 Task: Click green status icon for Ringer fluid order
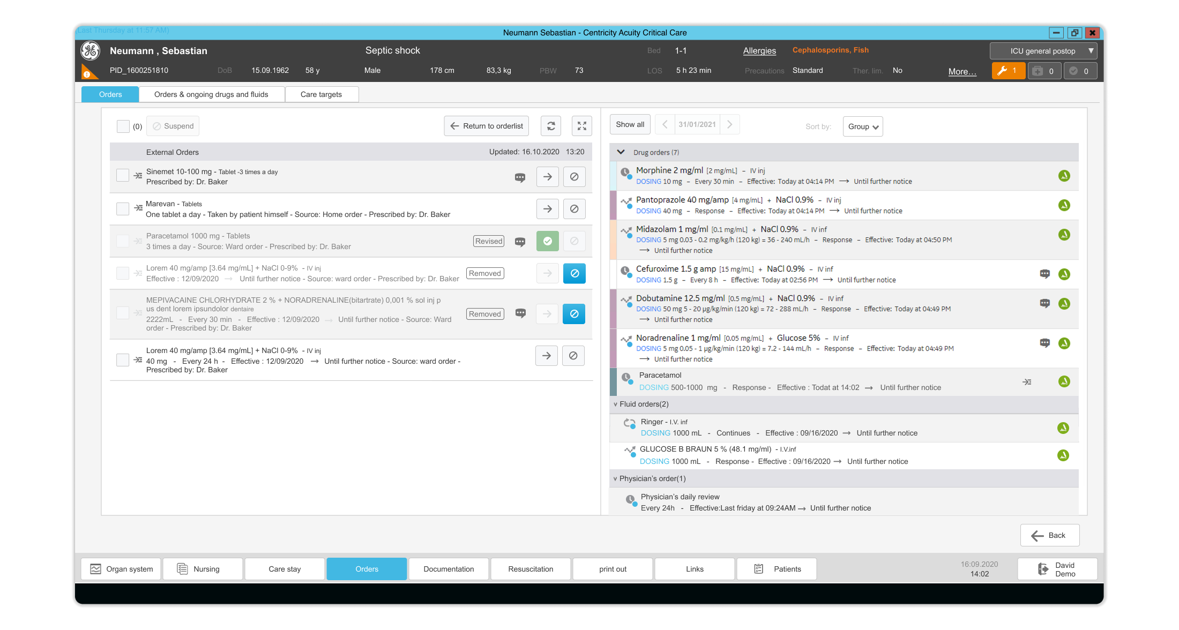(1063, 428)
